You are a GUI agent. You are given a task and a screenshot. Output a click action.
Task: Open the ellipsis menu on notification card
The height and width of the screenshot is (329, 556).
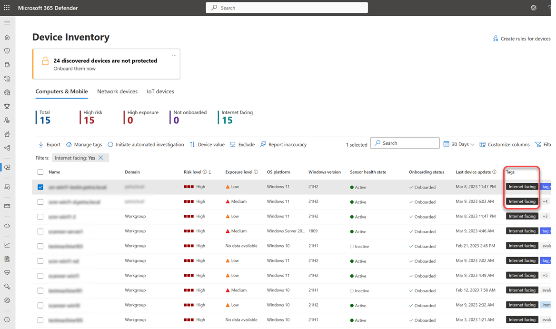click(x=174, y=55)
